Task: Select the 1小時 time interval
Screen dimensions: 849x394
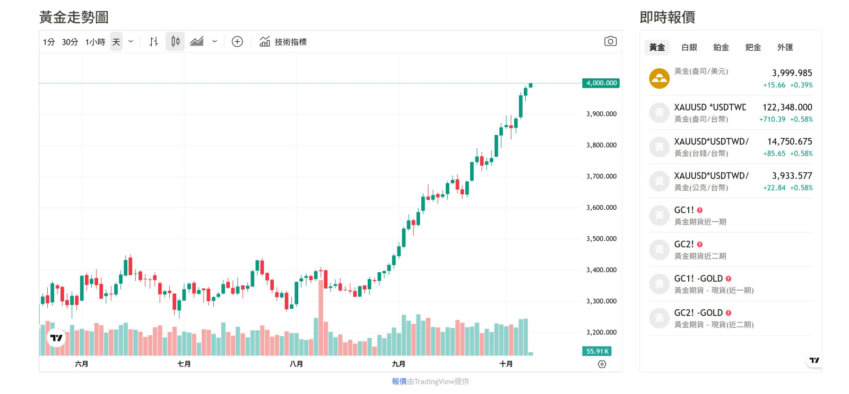Action: 95,42
